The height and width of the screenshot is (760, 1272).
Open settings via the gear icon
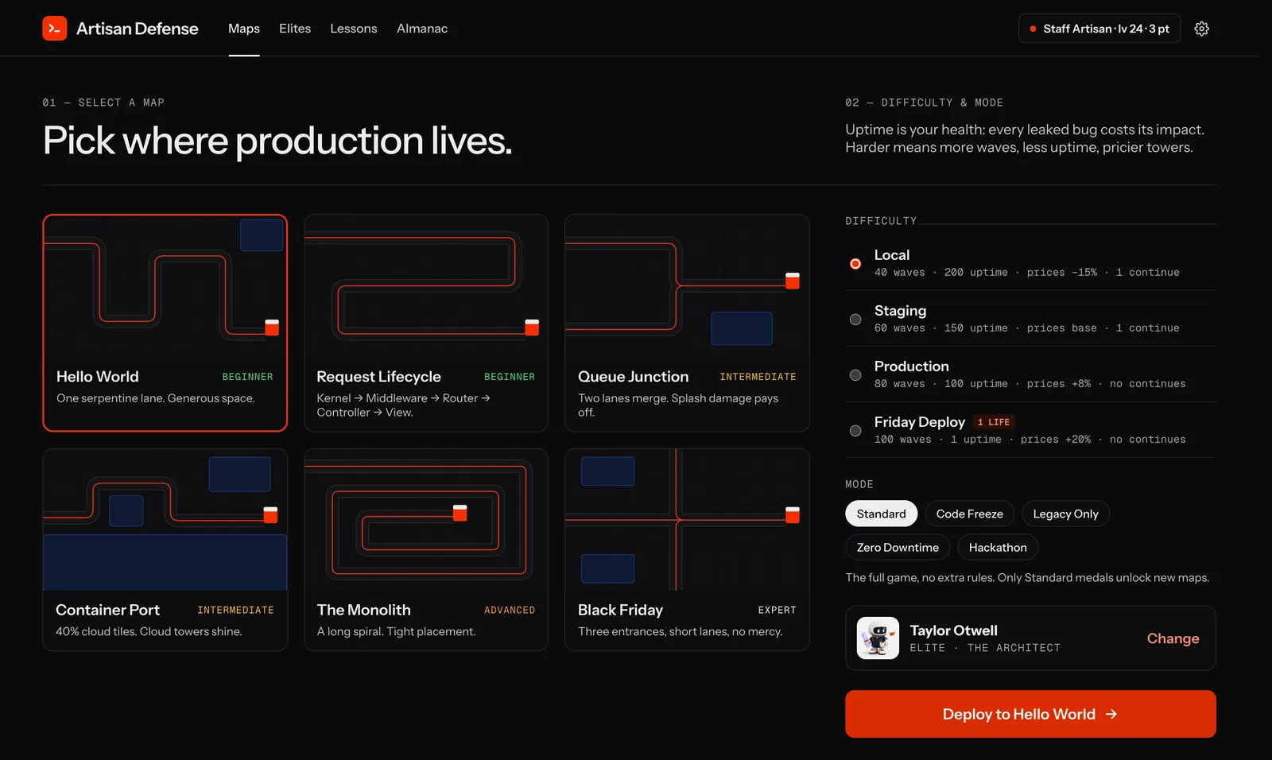click(1201, 29)
